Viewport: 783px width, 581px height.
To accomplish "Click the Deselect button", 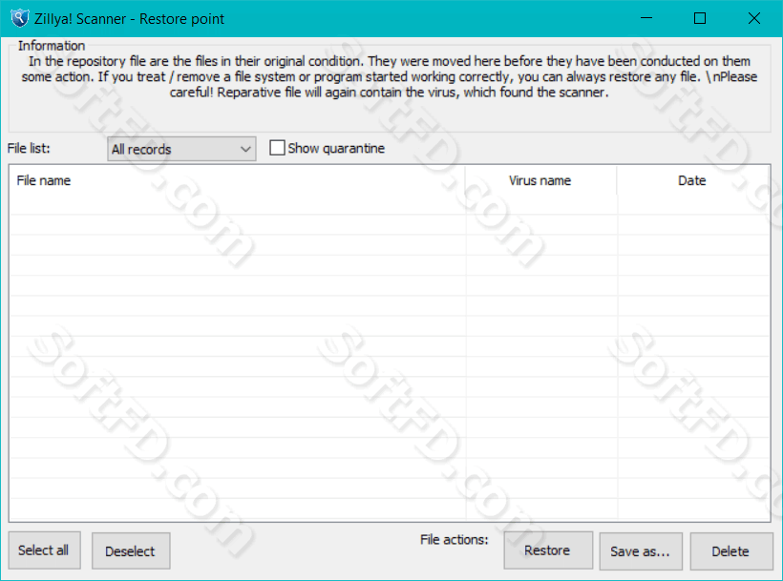I will point(131,551).
